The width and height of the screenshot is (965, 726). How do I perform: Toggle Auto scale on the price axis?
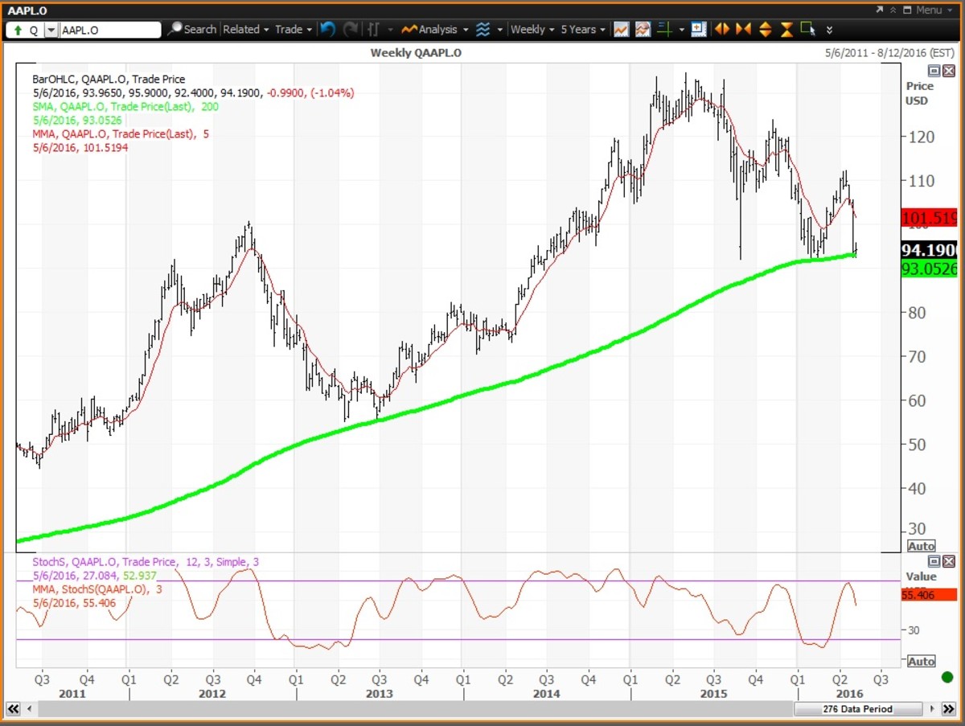click(921, 546)
